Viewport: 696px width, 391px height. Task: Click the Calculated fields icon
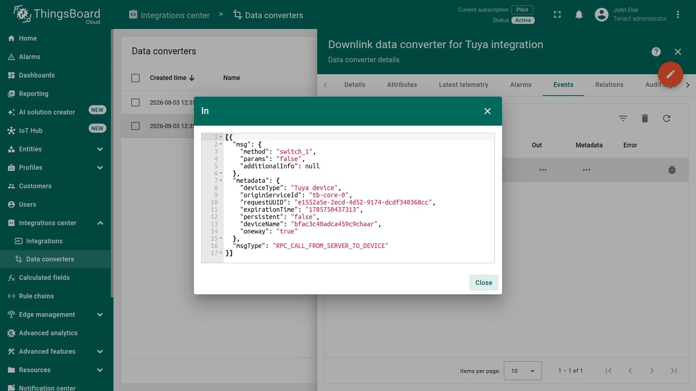click(11, 278)
